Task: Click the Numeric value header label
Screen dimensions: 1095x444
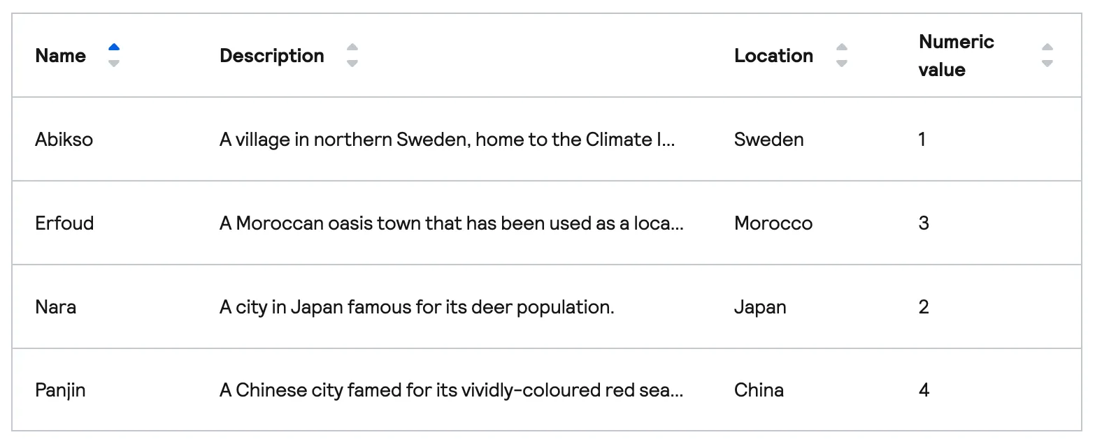Action: [x=956, y=56]
